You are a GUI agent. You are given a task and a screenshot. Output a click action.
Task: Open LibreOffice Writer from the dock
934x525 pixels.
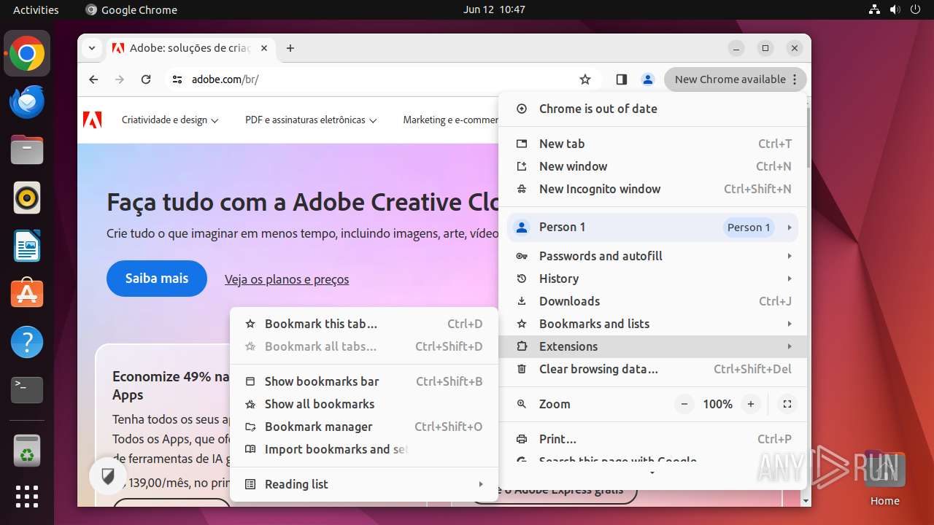click(27, 246)
